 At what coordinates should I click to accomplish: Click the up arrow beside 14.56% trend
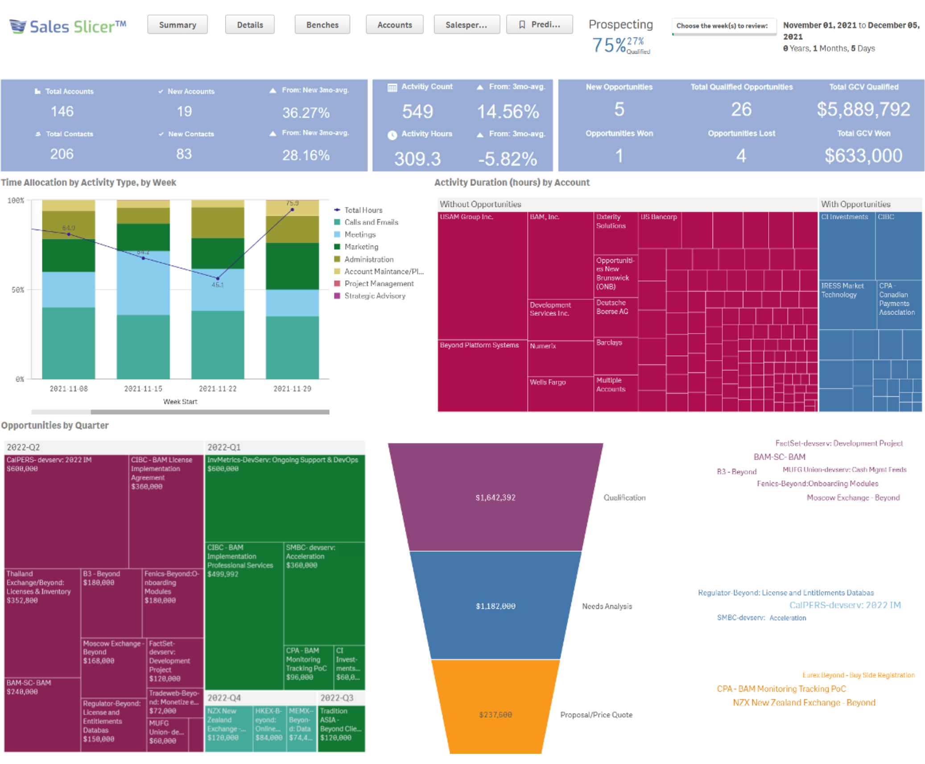480,87
